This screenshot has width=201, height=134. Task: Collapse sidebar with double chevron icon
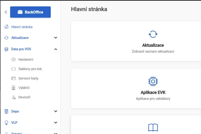pyautogui.click(x=6, y=12)
